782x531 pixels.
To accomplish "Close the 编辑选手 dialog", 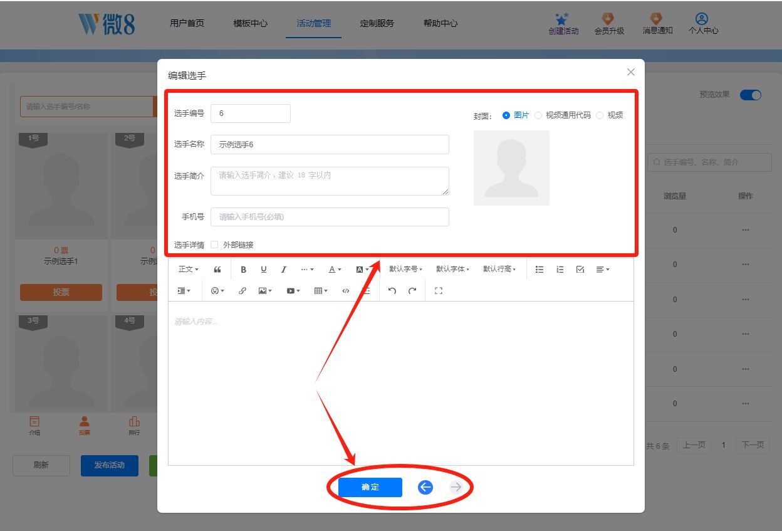I will coord(630,72).
